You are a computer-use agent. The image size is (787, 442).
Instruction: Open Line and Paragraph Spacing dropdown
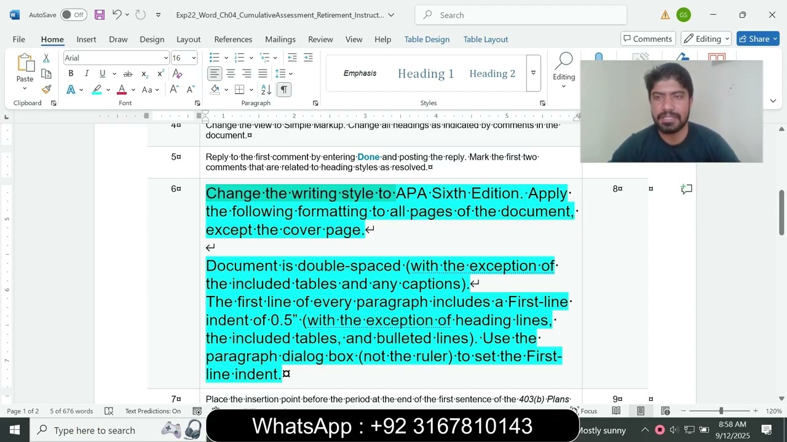(283, 74)
